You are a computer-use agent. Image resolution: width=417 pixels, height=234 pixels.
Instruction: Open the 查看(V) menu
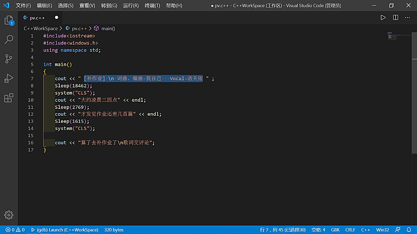(x=87, y=6)
